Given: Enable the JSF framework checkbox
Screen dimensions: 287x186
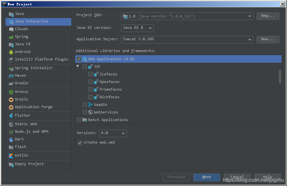Looking at the screenshot, I should point(85,67).
